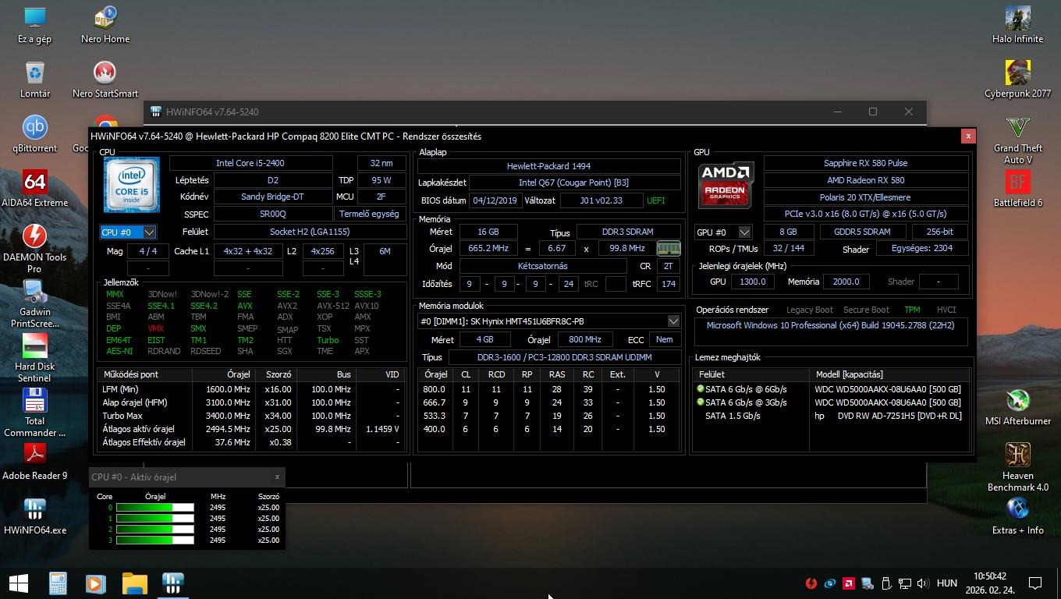This screenshot has height=599, width=1061.
Task: Click Hewlett-Packard 1494 motherboard field
Action: point(549,166)
